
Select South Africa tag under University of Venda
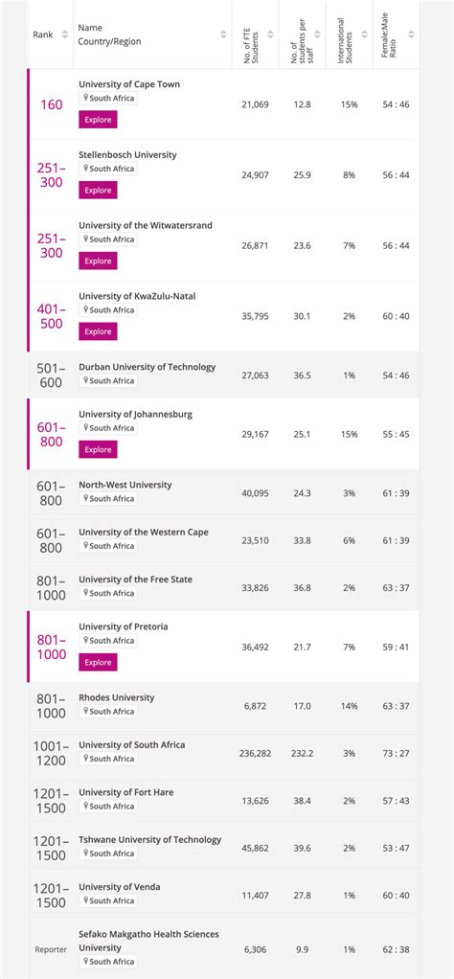coord(108,900)
